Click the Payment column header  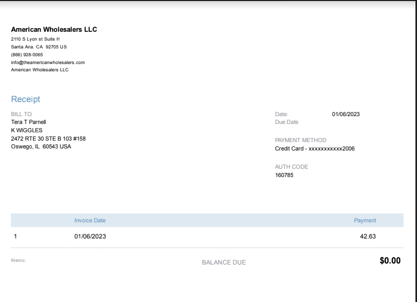coord(365,221)
